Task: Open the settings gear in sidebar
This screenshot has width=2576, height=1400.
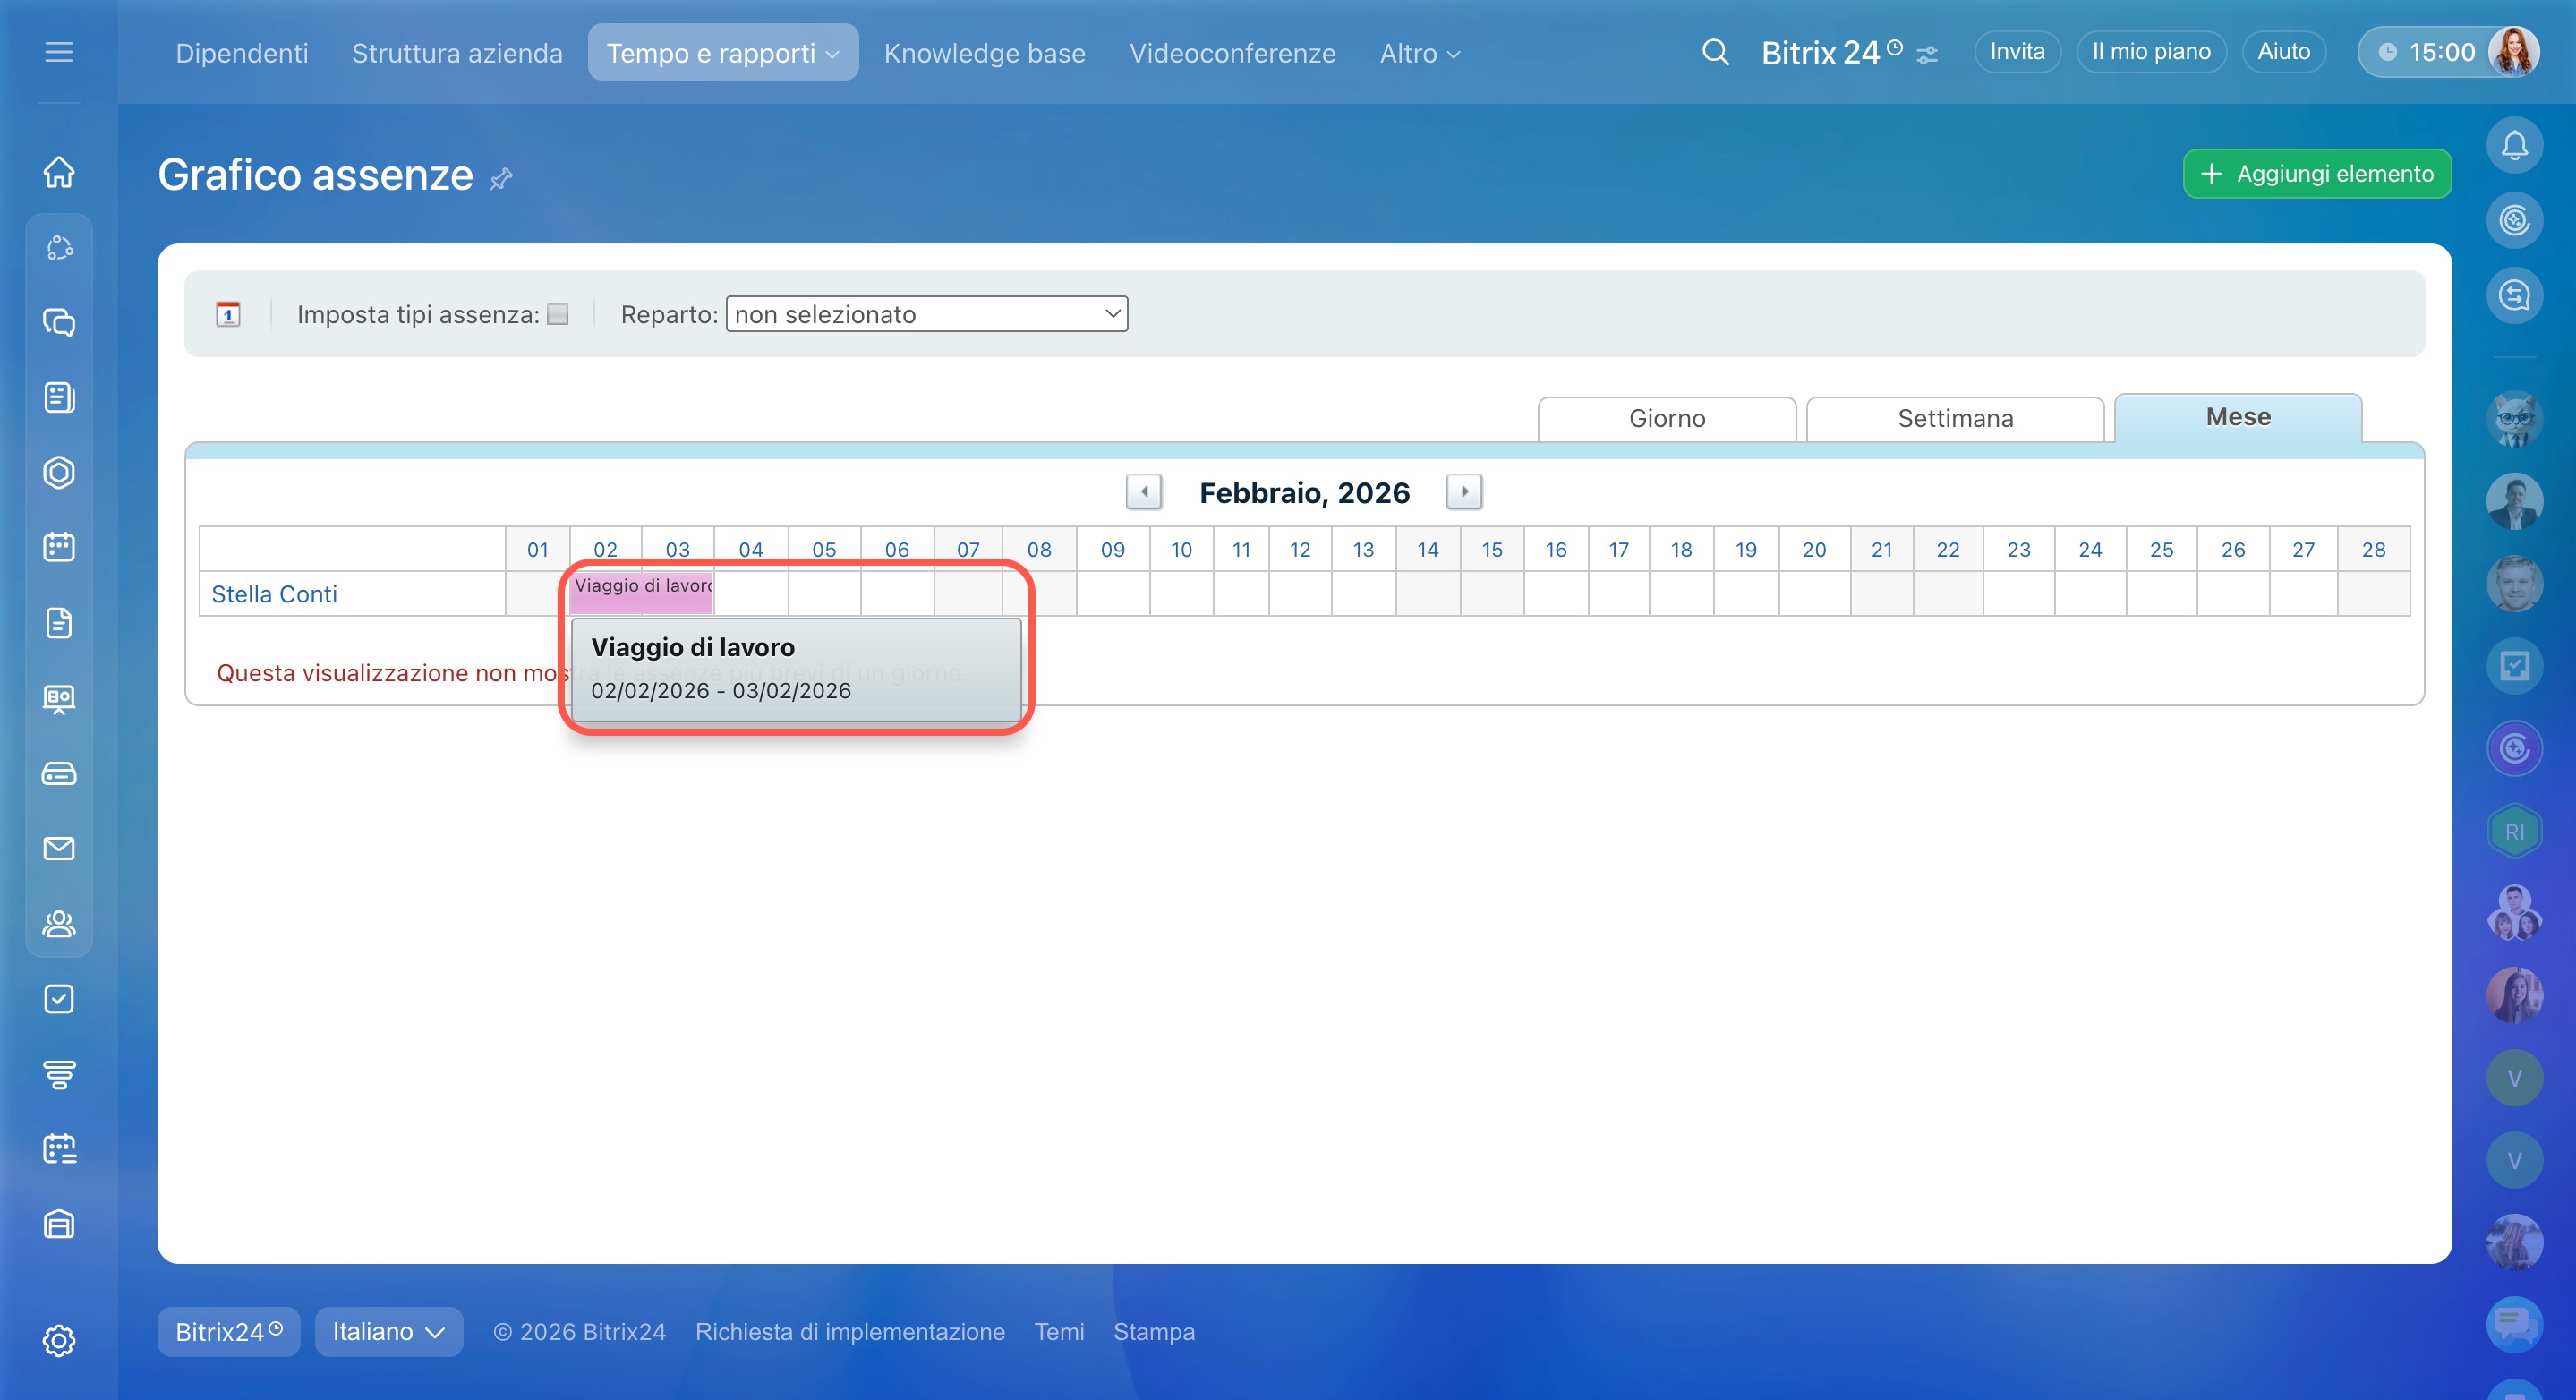Action: pyautogui.click(x=59, y=1340)
